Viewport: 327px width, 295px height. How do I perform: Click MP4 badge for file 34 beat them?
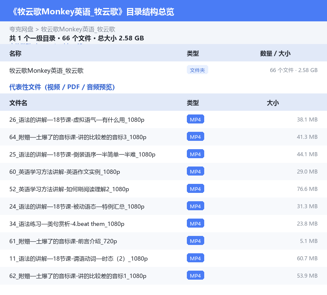pos(196,223)
